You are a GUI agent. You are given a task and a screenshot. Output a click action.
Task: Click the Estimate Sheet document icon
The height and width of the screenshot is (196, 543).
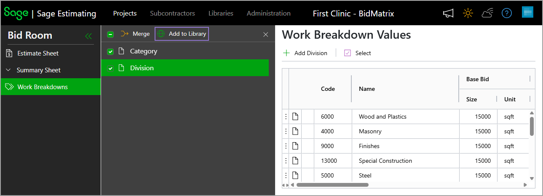pos(9,53)
